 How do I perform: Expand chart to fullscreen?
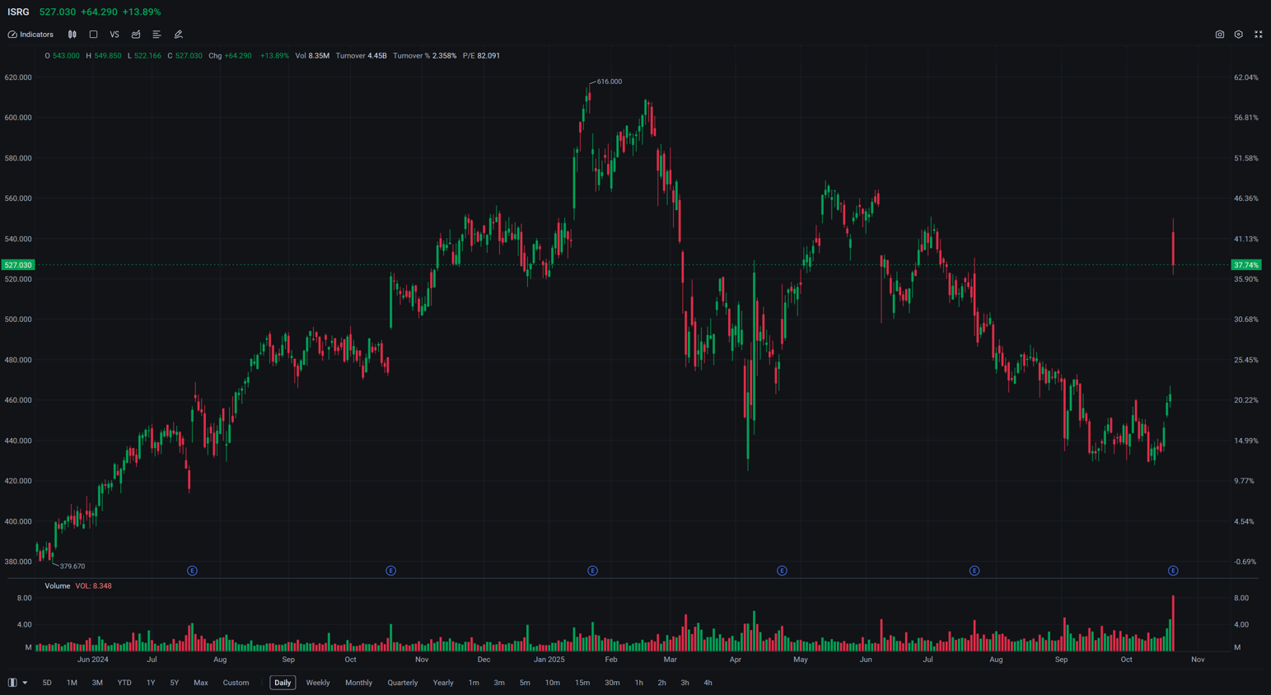tap(1259, 35)
